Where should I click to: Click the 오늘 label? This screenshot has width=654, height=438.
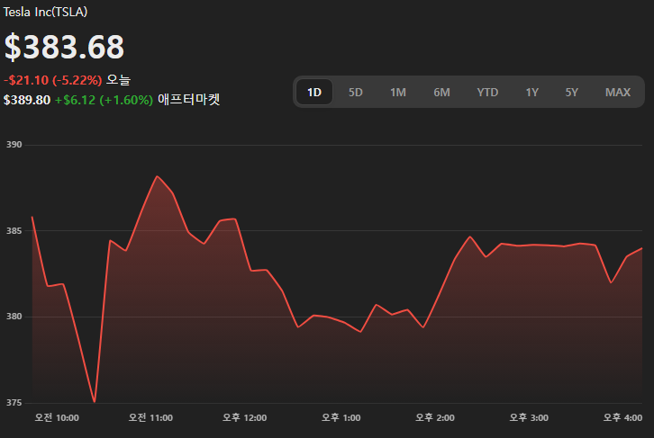tap(118, 79)
